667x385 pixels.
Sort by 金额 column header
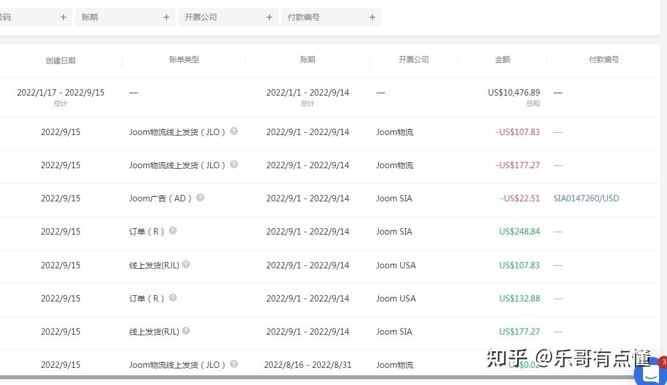[502, 59]
